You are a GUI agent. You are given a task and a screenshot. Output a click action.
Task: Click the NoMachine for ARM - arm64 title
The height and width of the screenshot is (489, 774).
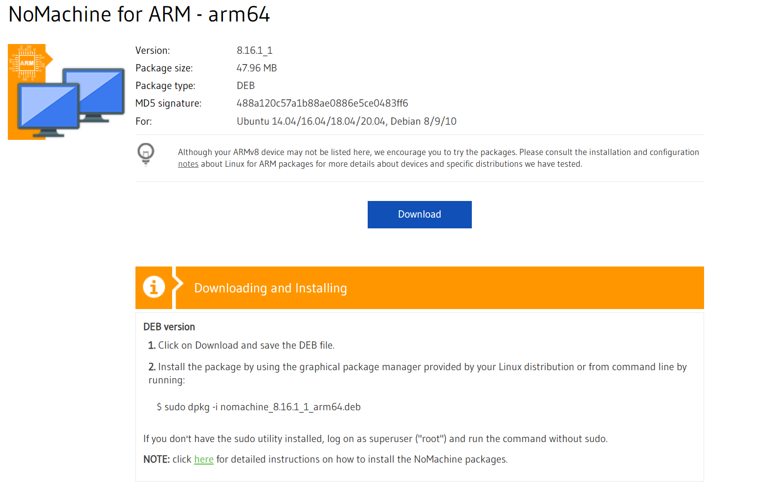[x=139, y=14]
